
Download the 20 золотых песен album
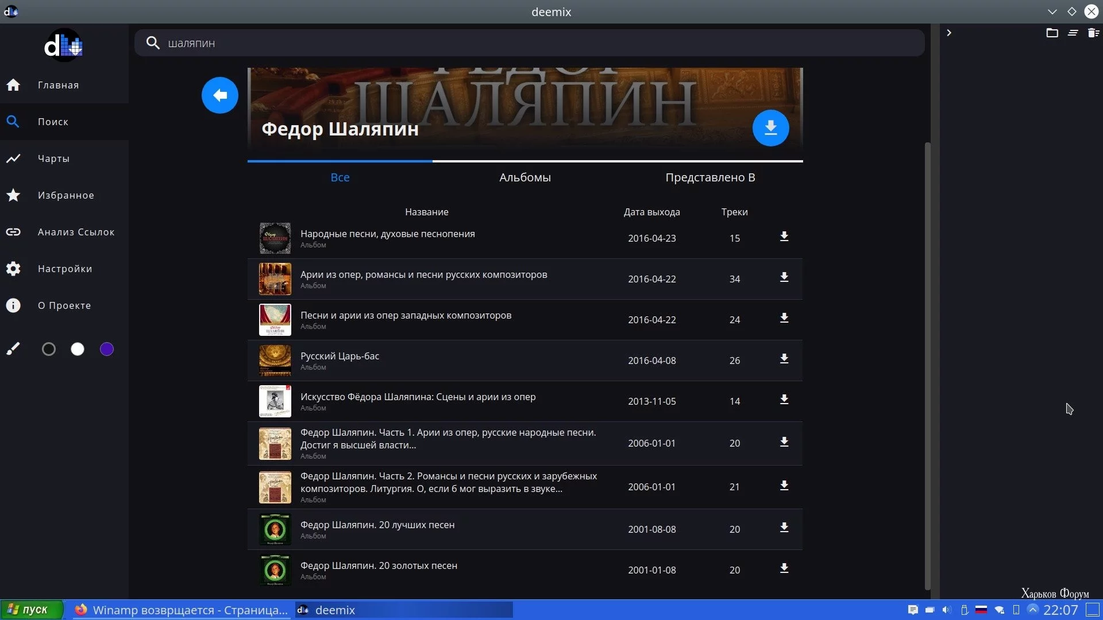pos(784,569)
